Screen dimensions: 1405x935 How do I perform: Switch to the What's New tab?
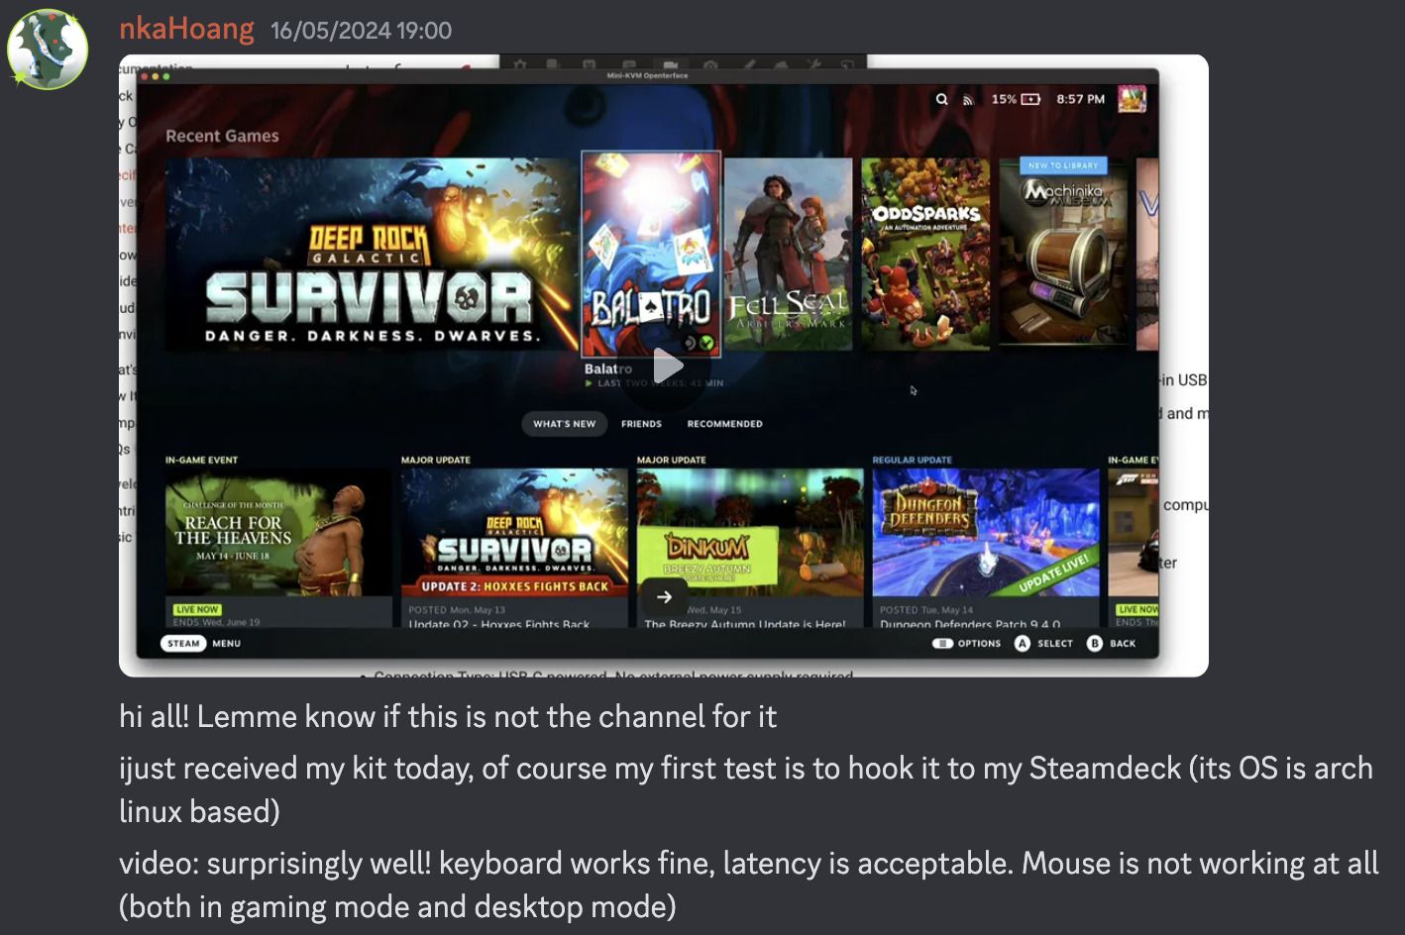click(x=565, y=424)
